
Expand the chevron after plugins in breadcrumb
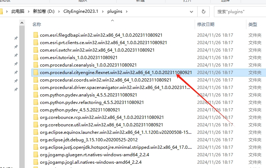[x=127, y=11]
